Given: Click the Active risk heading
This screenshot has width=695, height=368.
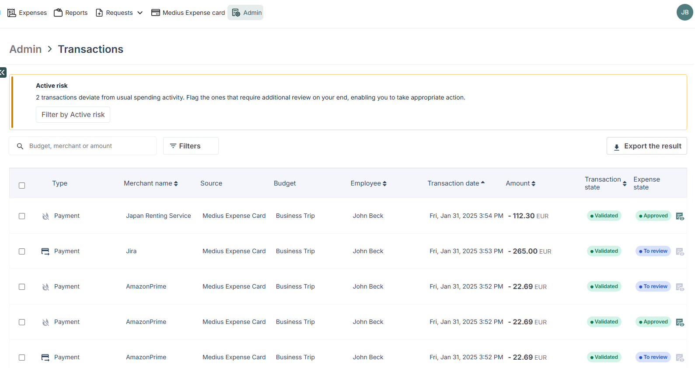Looking at the screenshot, I should [x=52, y=86].
